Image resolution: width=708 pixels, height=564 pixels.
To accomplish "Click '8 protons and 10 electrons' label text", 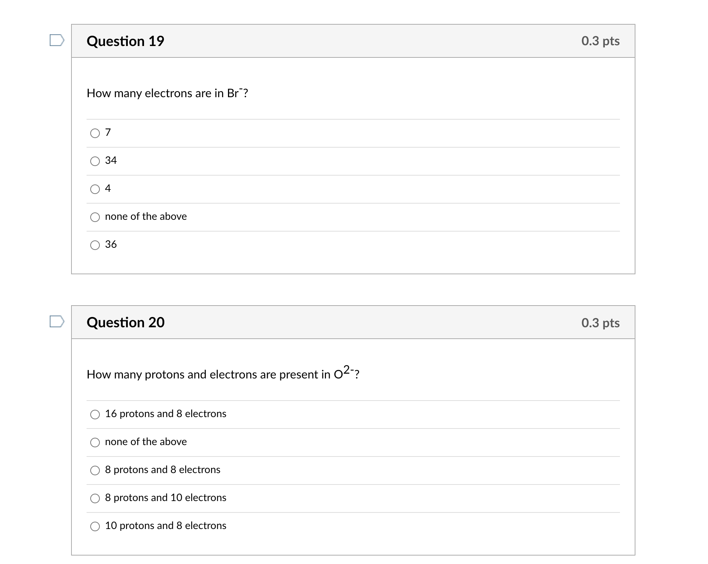I will point(166,497).
